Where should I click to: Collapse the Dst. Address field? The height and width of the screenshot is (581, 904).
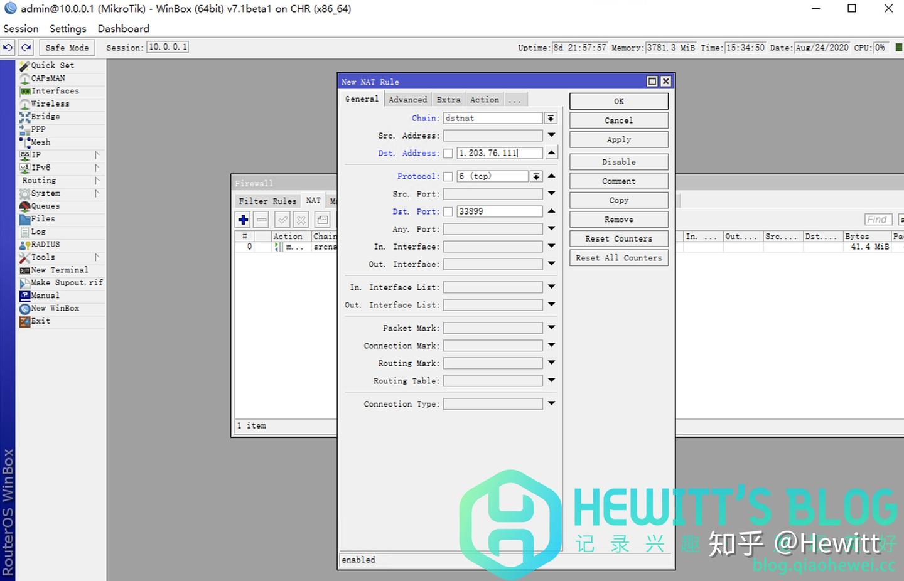coord(551,152)
